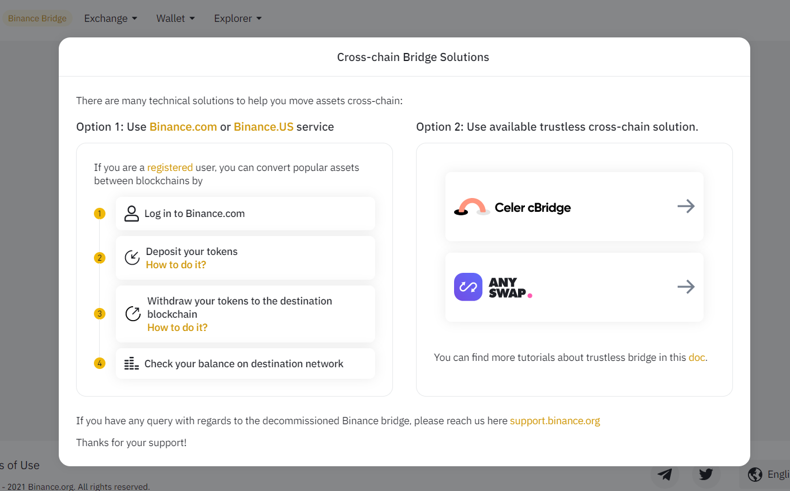This screenshot has width=790, height=491.
Task: Click How to do it under Deposit
Action: point(176,265)
